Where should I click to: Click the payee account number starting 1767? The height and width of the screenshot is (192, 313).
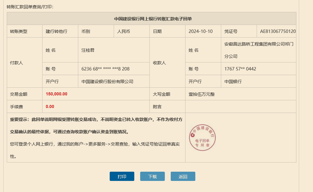point(240,69)
